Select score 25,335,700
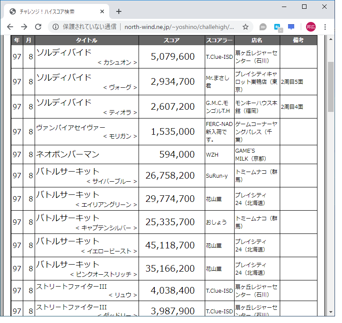 coord(170,222)
